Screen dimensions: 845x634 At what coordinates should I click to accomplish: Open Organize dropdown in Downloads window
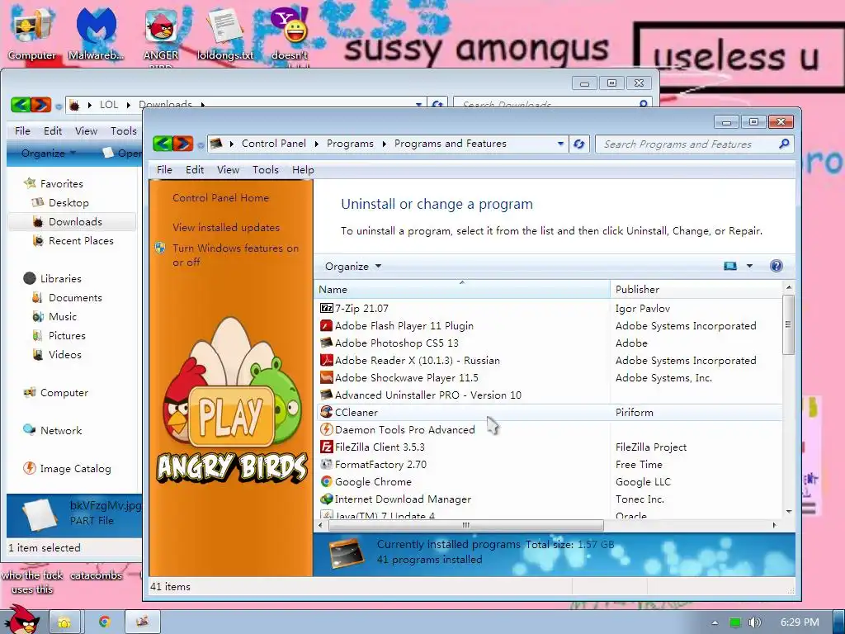tap(49, 153)
